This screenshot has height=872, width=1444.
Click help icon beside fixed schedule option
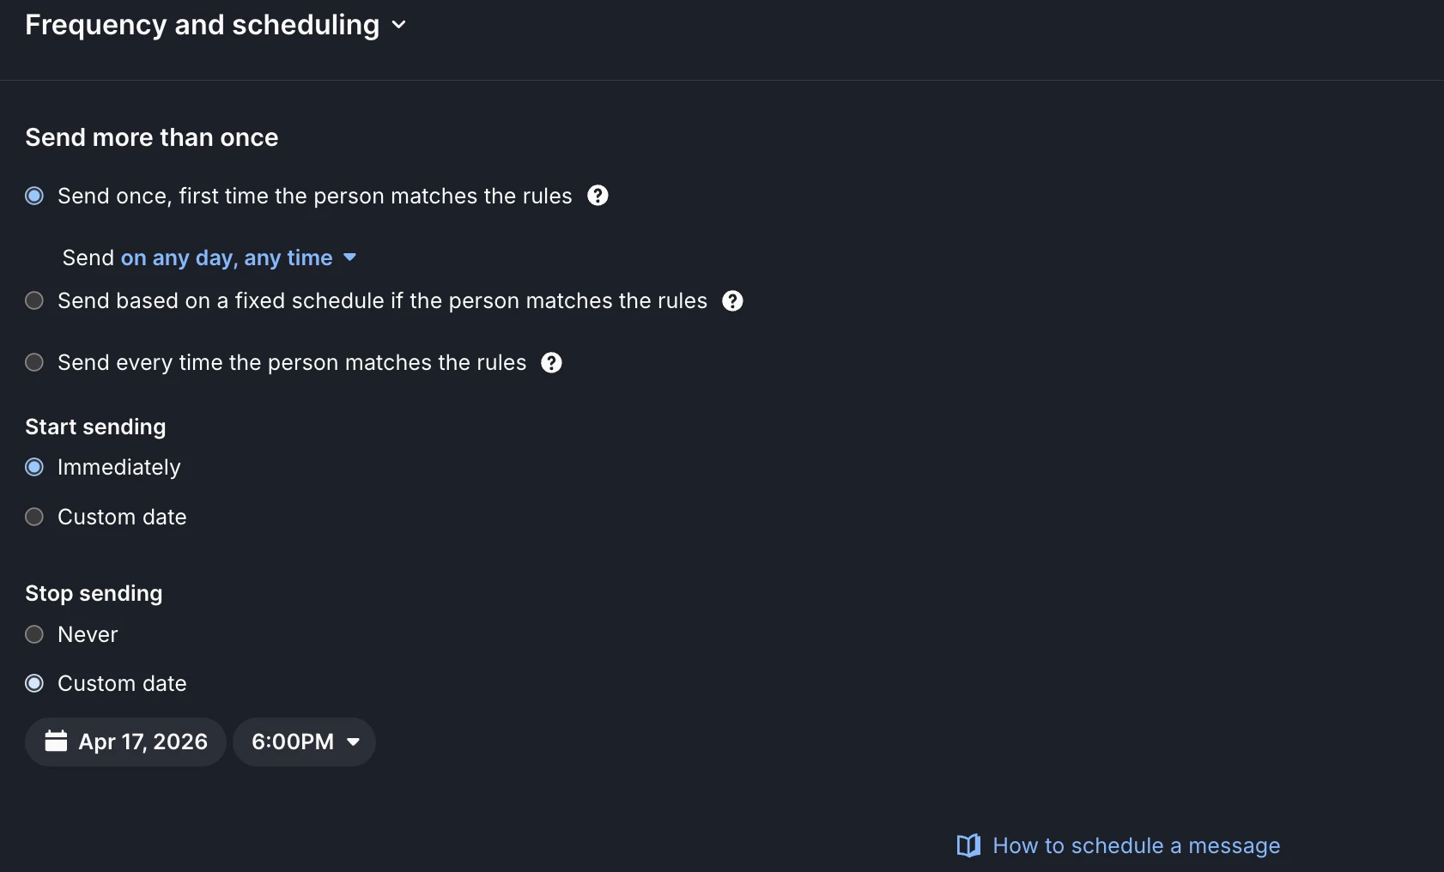(x=732, y=301)
